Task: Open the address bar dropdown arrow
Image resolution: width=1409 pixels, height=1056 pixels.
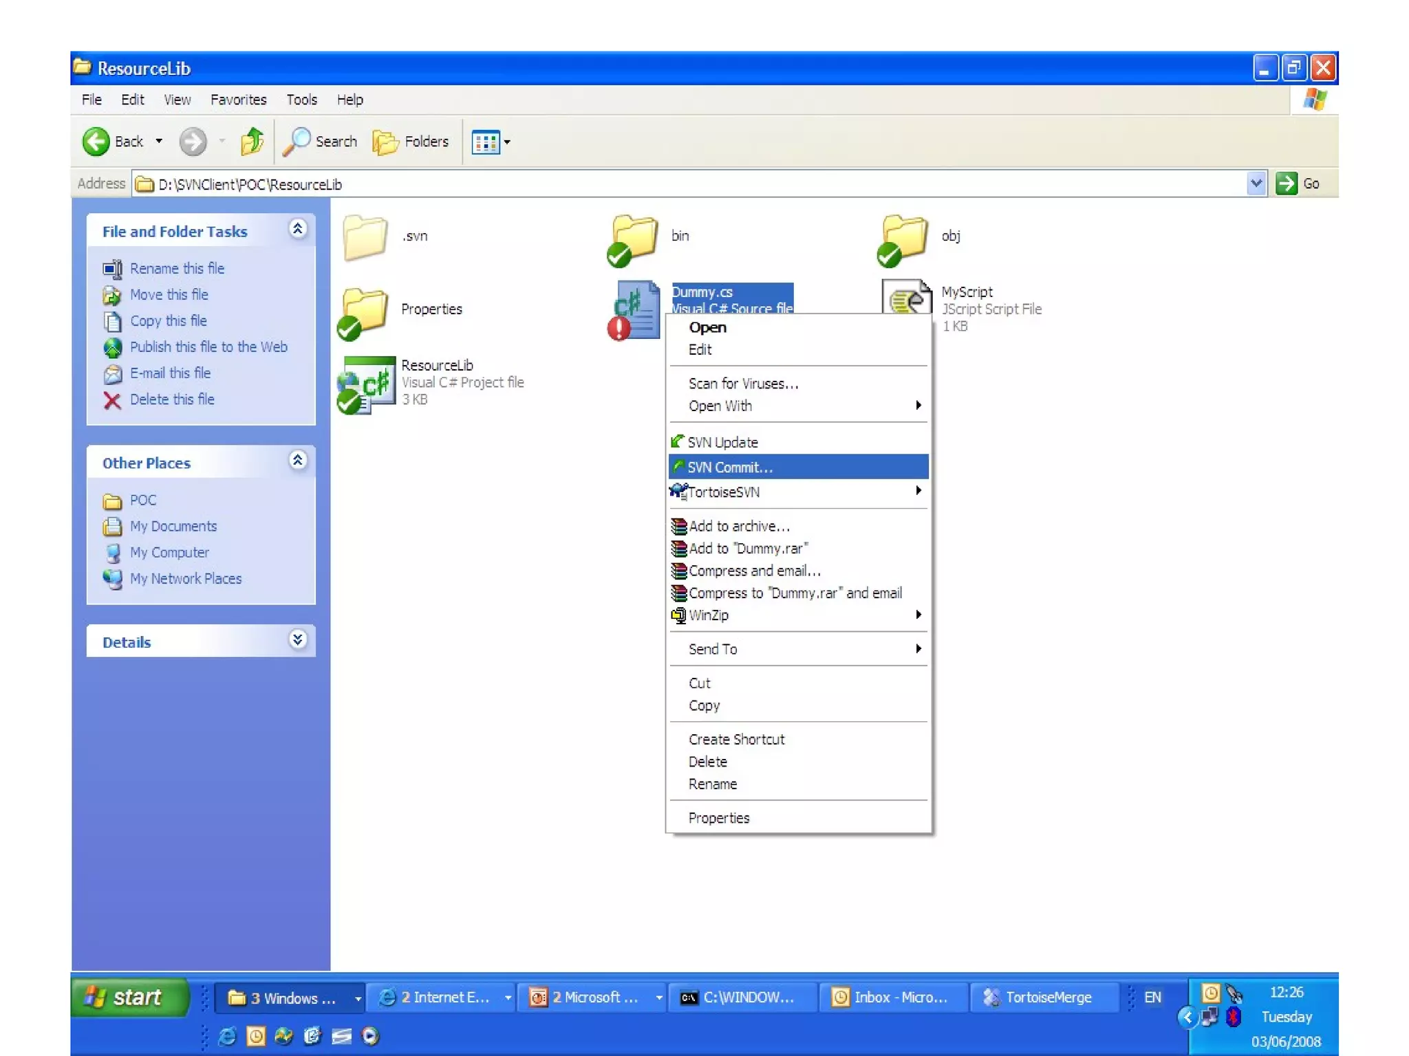Action: point(1256,184)
